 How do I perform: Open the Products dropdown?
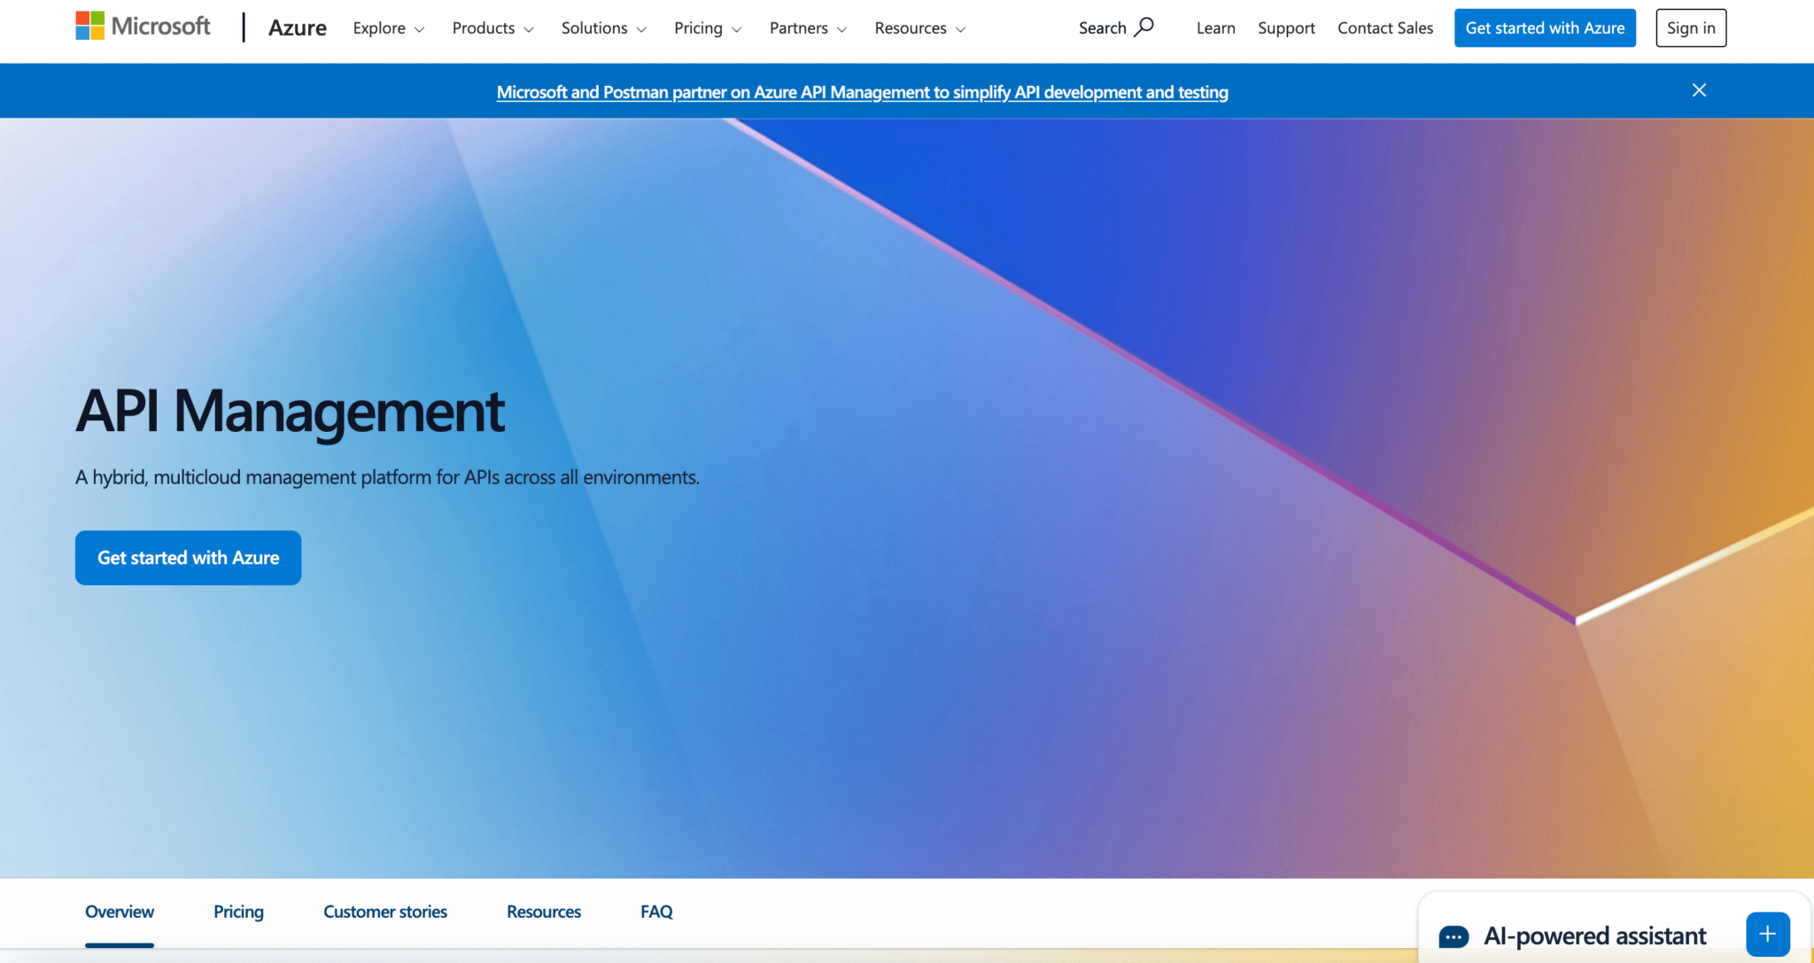493,28
